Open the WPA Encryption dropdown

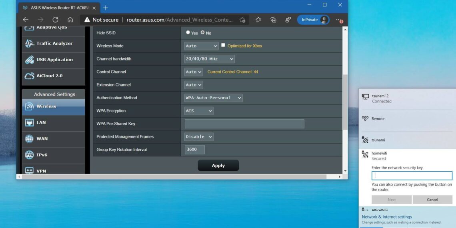pos(199,111)
